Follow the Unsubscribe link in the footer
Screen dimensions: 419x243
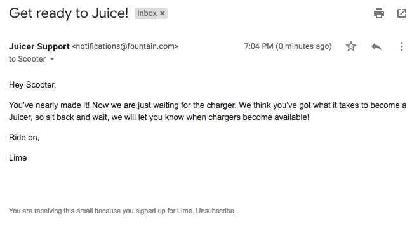(215, 211)
